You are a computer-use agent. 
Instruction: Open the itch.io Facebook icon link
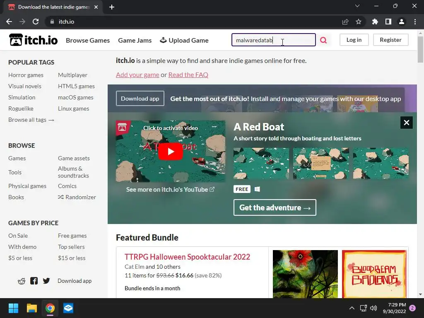[x=34, y=281]
